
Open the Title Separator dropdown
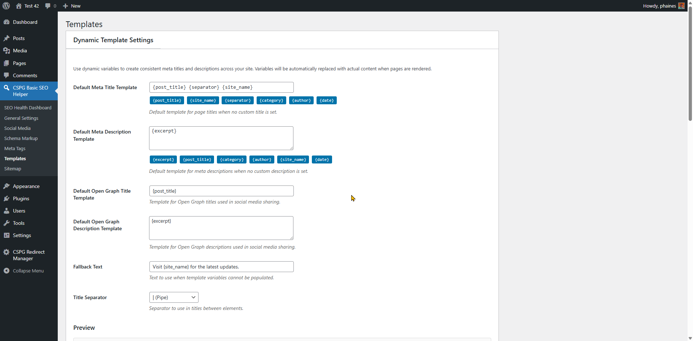pos(174,297)
